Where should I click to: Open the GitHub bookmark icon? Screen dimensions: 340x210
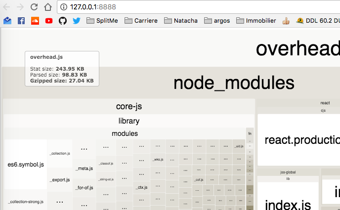point(63,21)
